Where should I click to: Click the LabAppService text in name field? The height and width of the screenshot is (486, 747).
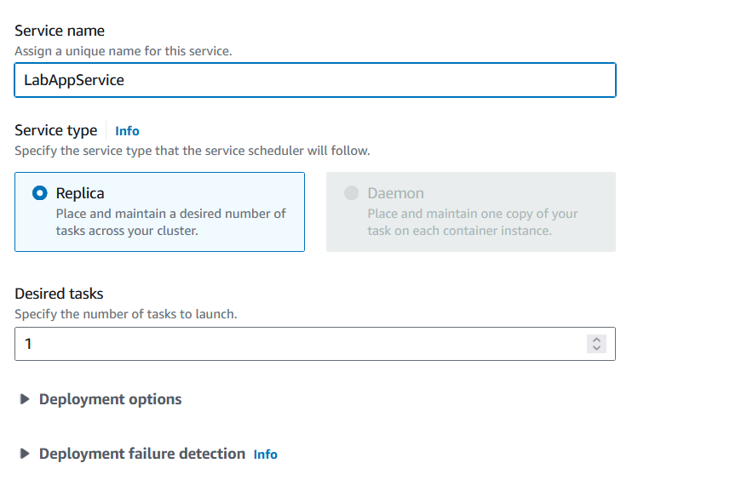point(74,80)
